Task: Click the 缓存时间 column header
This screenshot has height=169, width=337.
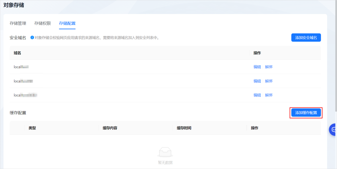Action: click(x=184, y=128)
